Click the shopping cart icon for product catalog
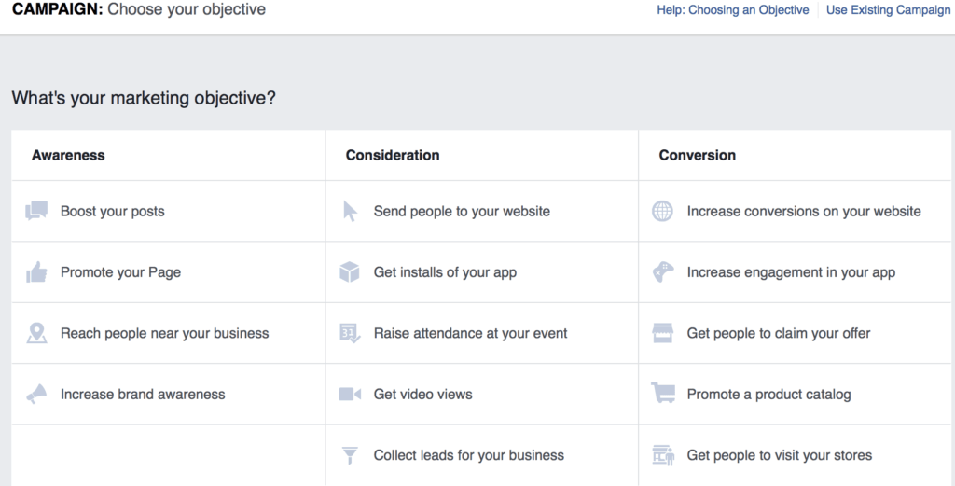 pos(663,394)
